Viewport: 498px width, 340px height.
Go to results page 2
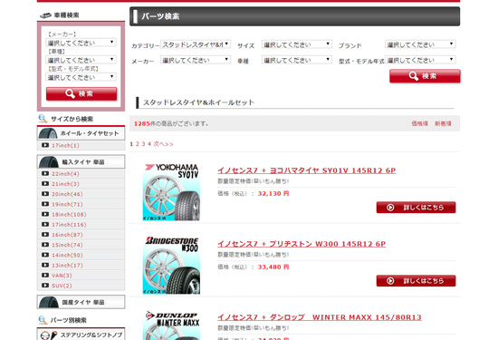[x=138, y=144]
